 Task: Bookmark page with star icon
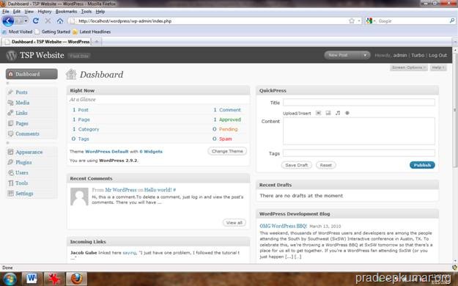352,21
